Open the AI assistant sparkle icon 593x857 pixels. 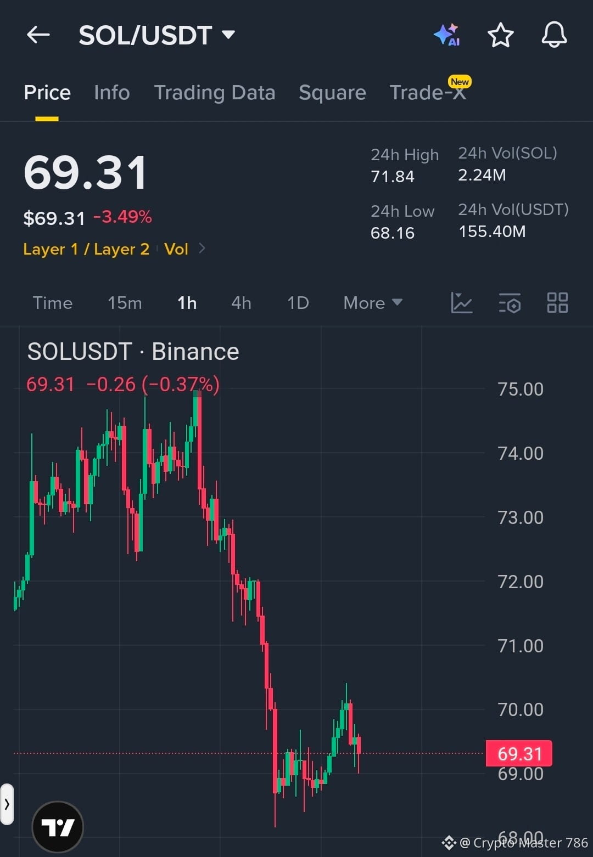447,35
